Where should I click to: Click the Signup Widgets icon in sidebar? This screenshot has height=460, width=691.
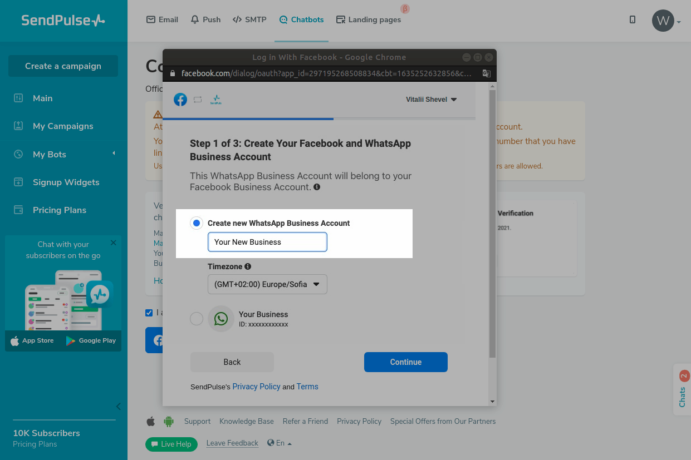click(18, 182)
